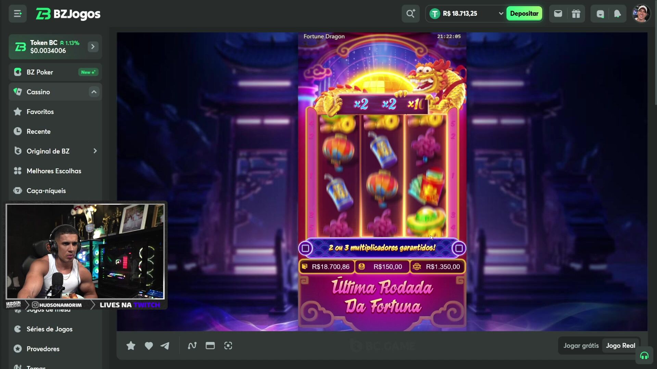
Task: Share the game with the paper plane icon
Action: point(165,346)
